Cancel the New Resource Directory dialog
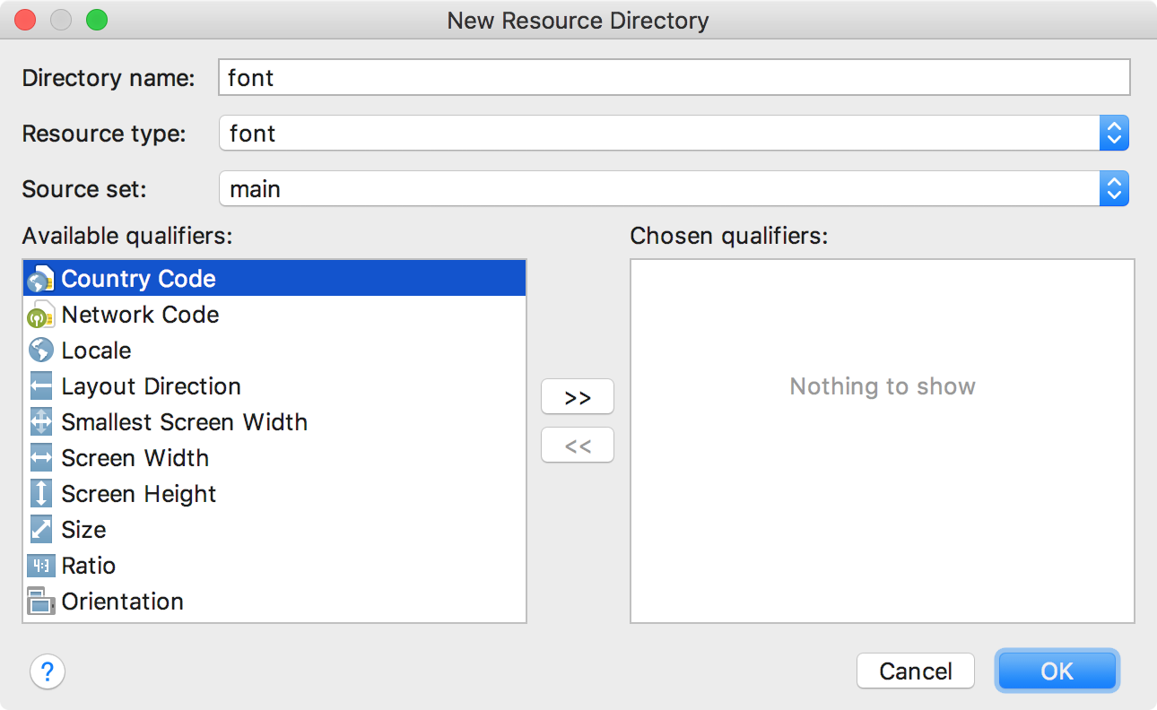The width and height of the screenshot is (1157, 710). [915, 670]
